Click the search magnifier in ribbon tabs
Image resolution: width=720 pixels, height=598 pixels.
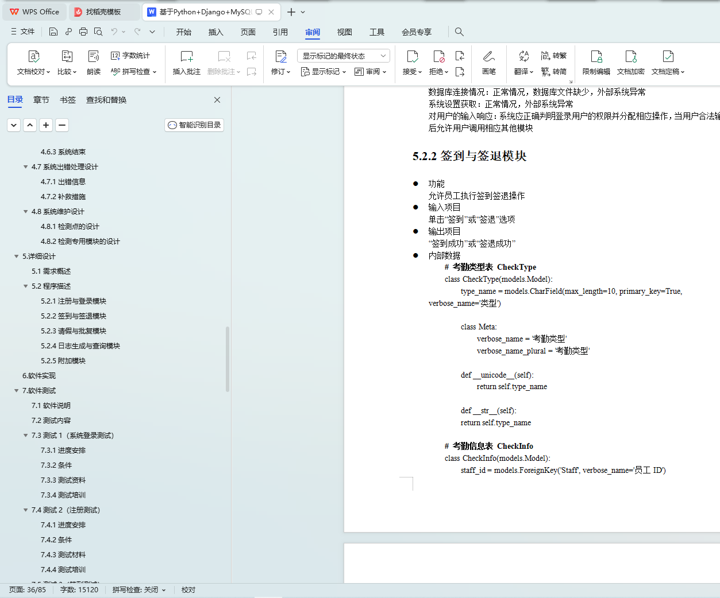coord(459,32)
